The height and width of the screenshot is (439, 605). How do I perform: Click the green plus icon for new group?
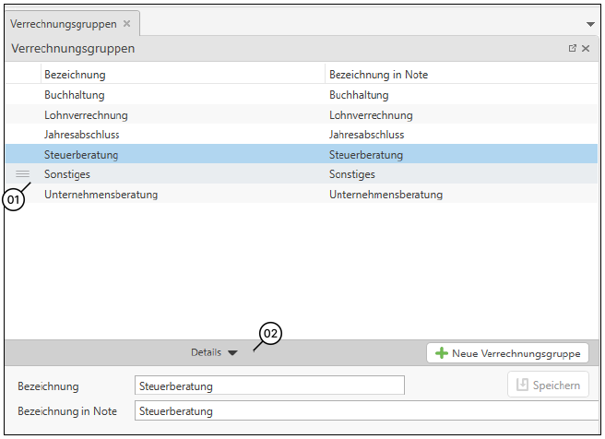(x=442, y=353)
